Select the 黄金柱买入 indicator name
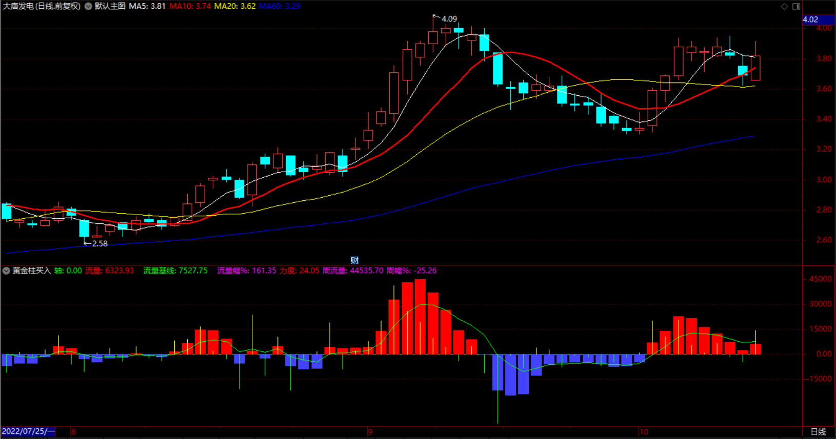Viewport: 836px width, 439px height. point(32,270)
